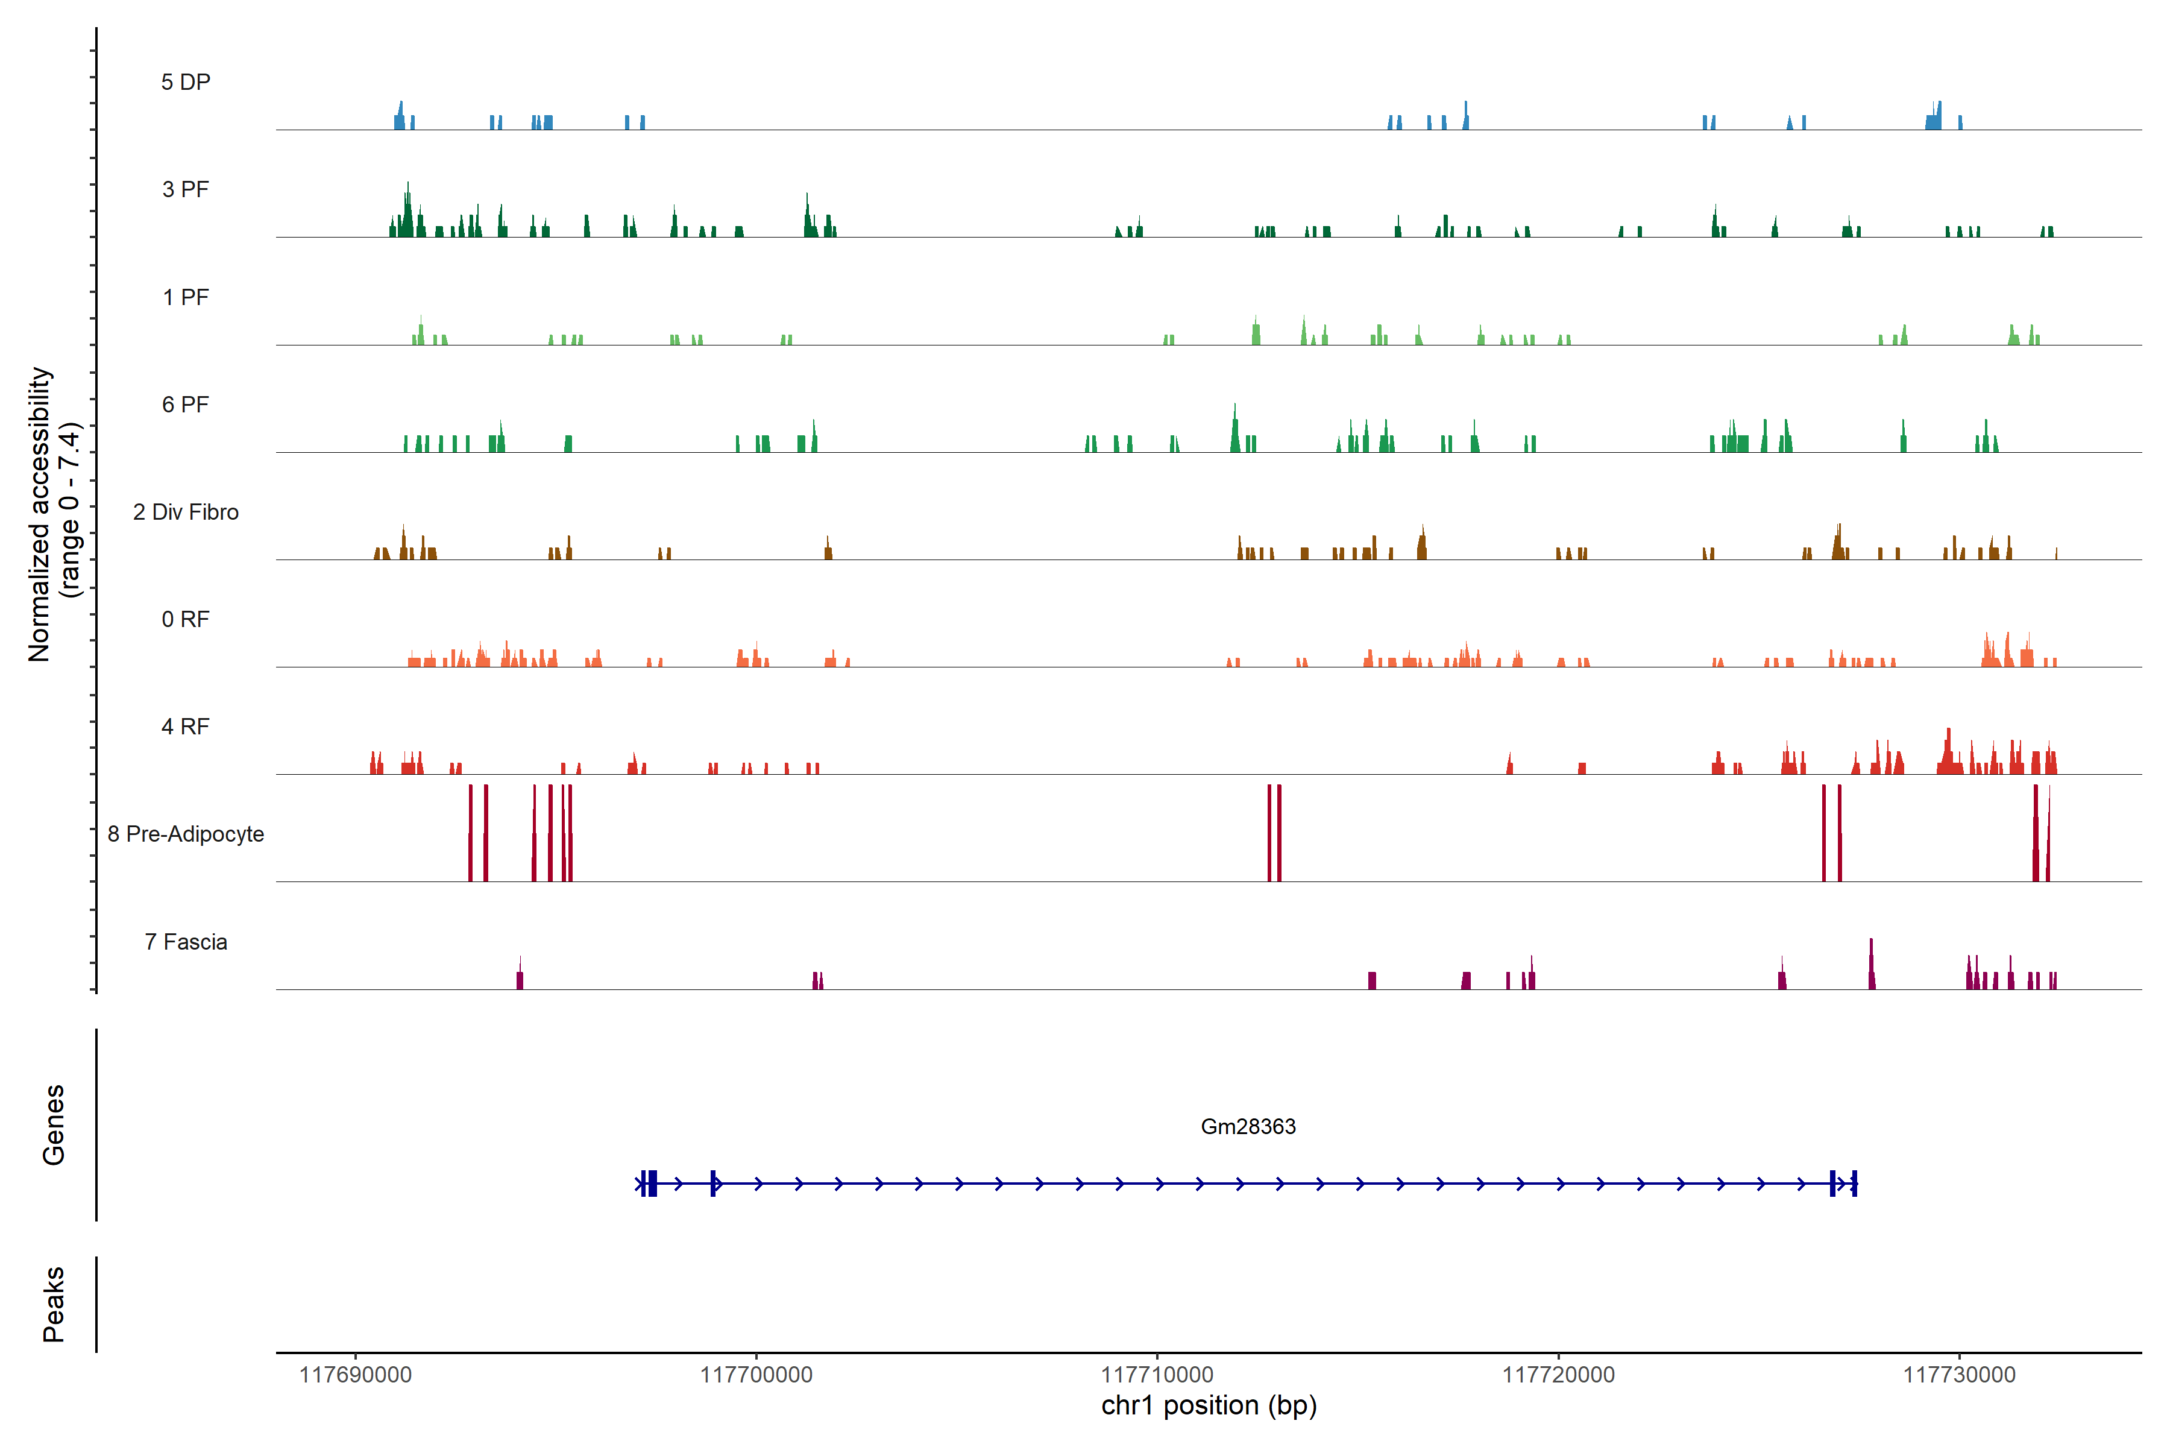
Task: Select the 6 PF track label
Action: click(x=186, y=404)
